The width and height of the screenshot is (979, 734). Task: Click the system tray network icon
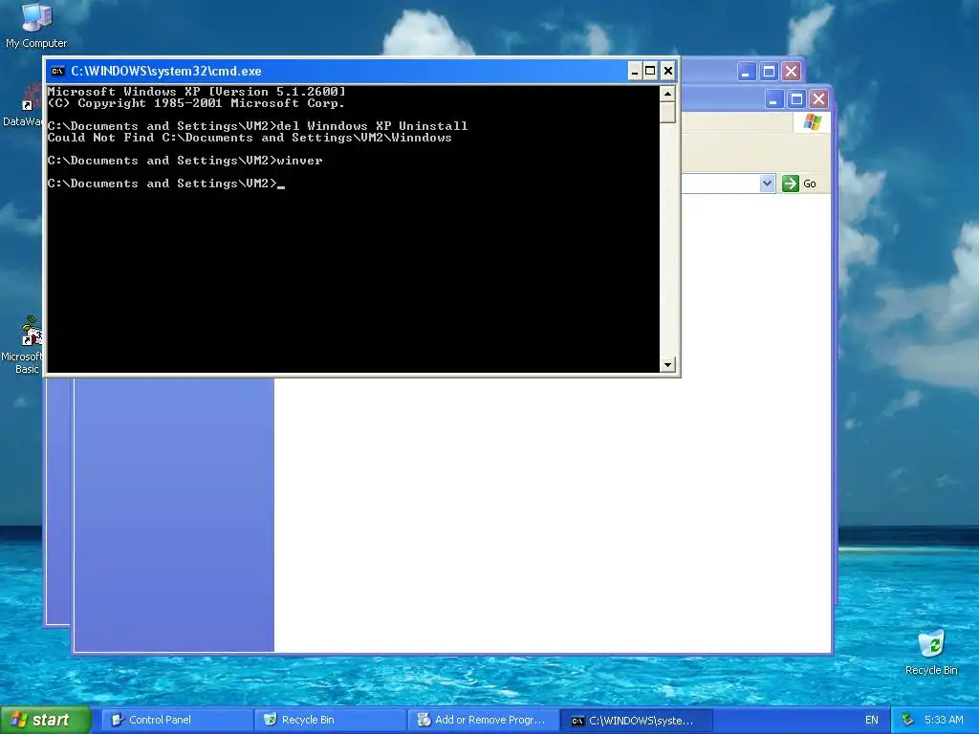pos(908,721)
